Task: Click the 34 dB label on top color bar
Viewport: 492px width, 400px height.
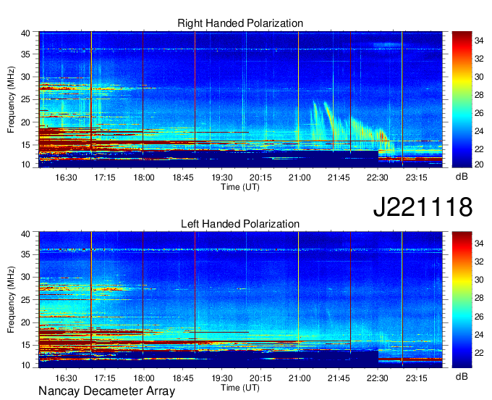Action: (479, 41)
